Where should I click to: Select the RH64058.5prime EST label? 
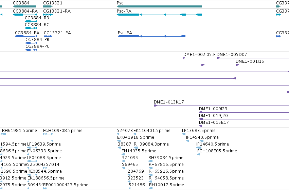(x=166, y=178)
